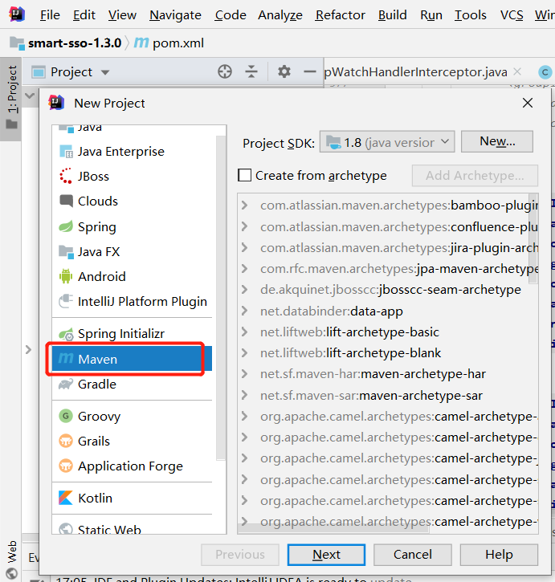Close the WatchHandlerInterceptor.java tab
The image size is (555, 582).
(x=516, y=71)
